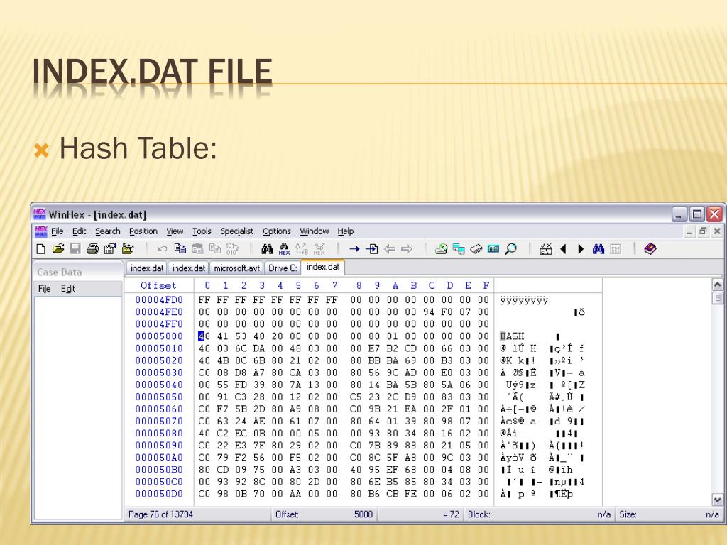Click the Undo arrow icon
The image size is (727, 545).
click(162, 249)
